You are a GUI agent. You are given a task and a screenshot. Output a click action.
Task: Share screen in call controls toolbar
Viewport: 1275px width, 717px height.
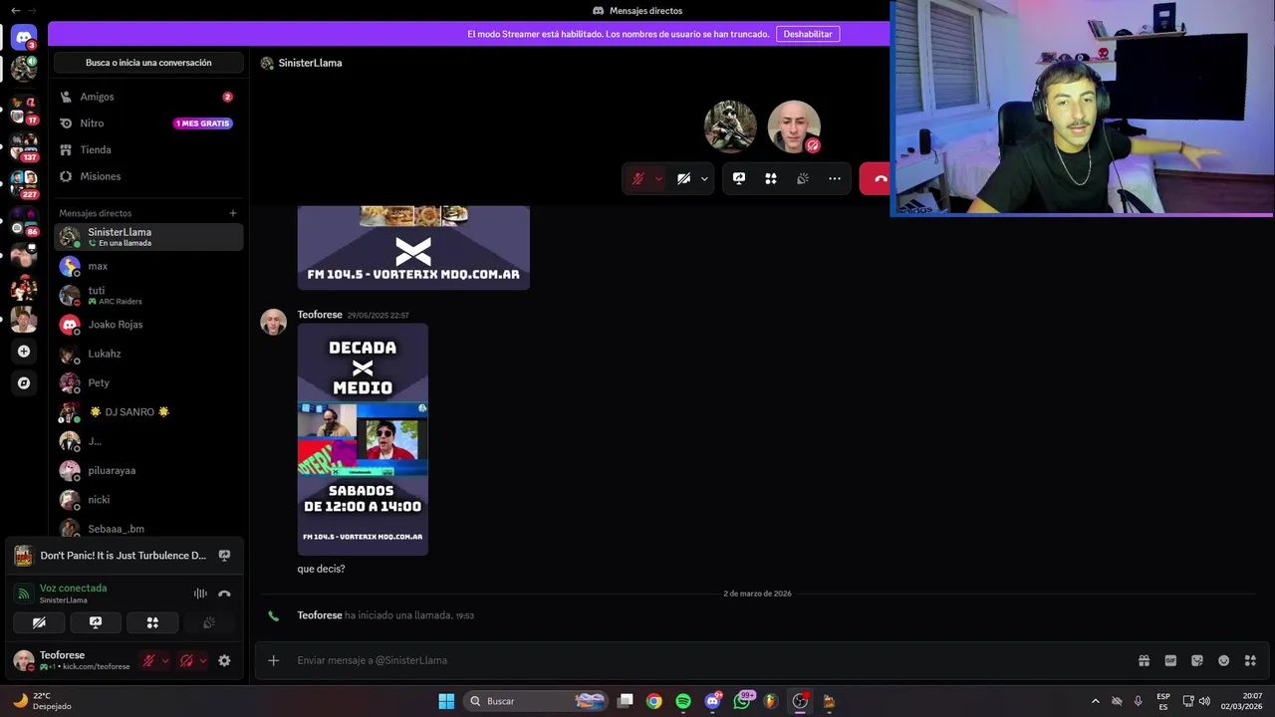(x=739, y=178)
